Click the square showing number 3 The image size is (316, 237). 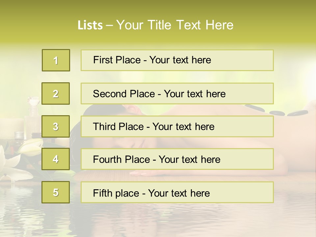click(x=56, y=126)
